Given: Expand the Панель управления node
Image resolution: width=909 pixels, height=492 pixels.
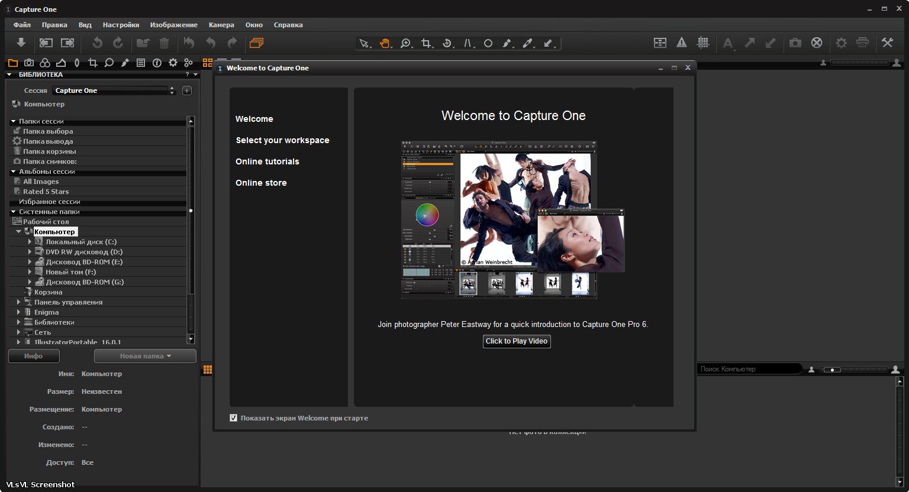Looking at the screenshot, I should (19, 302).
